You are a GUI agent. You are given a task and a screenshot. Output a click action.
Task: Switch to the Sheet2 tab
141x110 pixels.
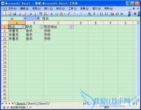tap(32, 103)
